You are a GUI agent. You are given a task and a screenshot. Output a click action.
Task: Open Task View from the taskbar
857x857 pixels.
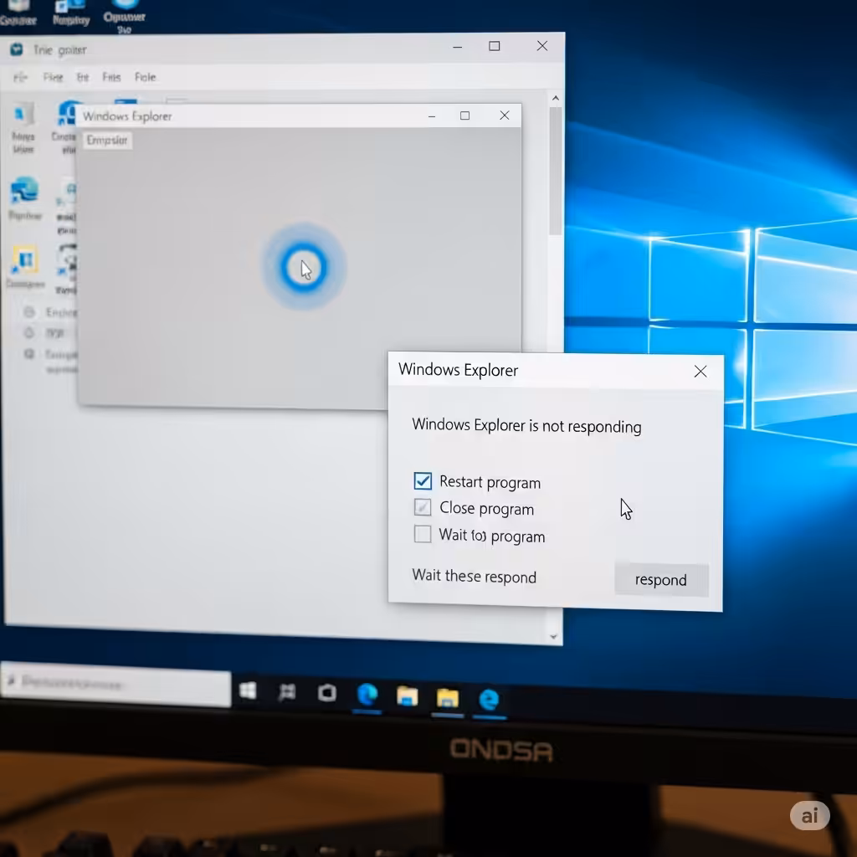coord(287,692)
